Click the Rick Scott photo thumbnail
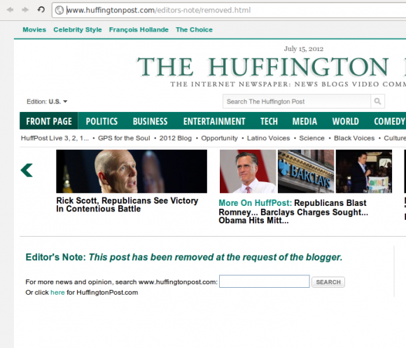Viewport: 406px width, 348px height. (132, 172)
